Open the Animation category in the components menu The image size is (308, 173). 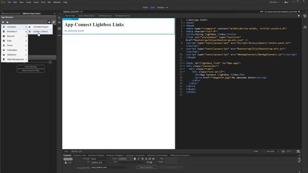14,27
